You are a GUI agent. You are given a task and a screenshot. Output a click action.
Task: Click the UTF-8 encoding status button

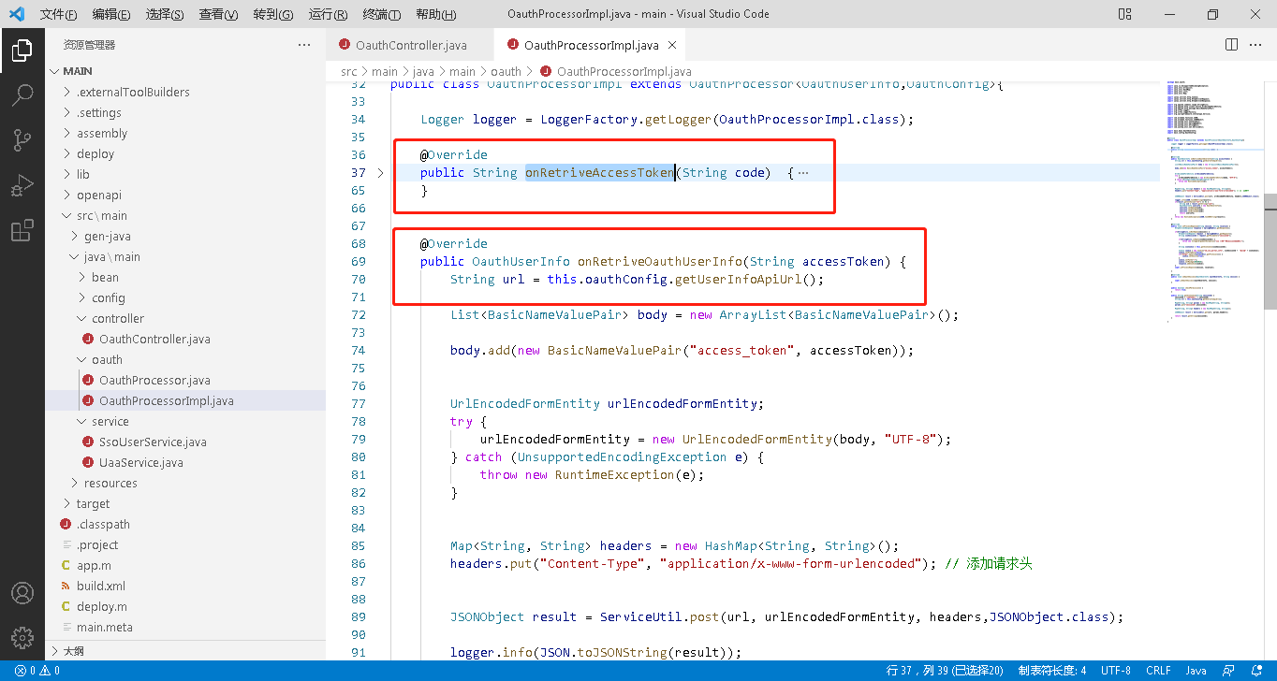(1116, 671)
